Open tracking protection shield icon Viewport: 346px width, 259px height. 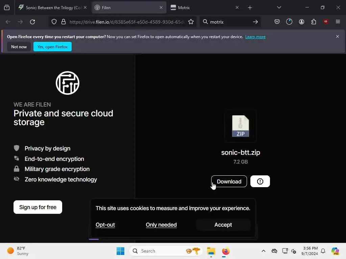[x=54, y=22]
